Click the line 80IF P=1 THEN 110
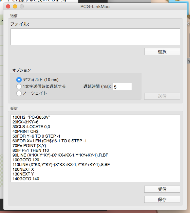This screenshot has width=190, height=213. click(x=31, y=150)
